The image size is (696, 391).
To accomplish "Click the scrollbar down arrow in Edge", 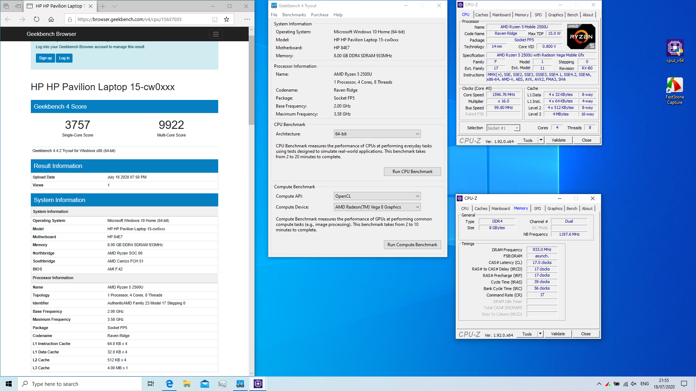I will [x=252, y=373].
